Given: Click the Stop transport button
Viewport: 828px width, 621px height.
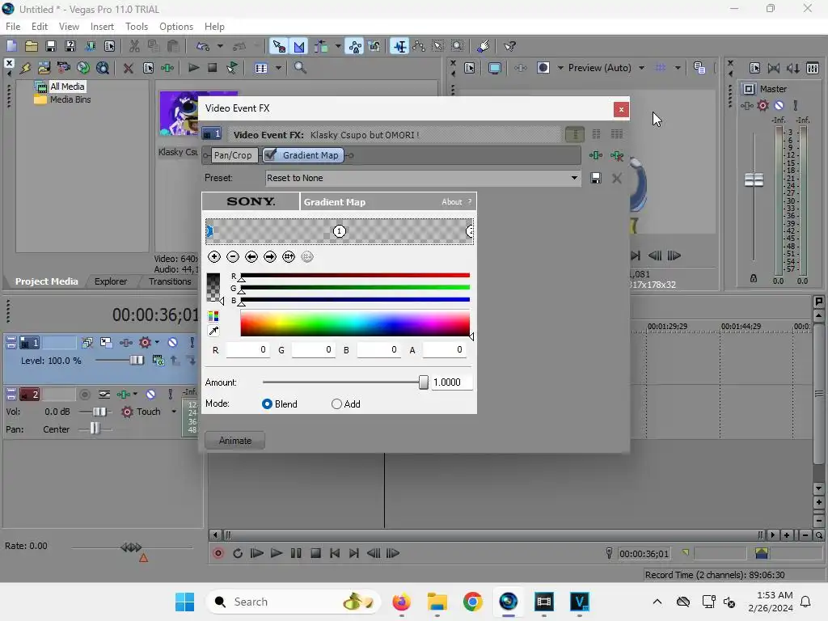Looking at the screenshot, I should tap(316, 553).
